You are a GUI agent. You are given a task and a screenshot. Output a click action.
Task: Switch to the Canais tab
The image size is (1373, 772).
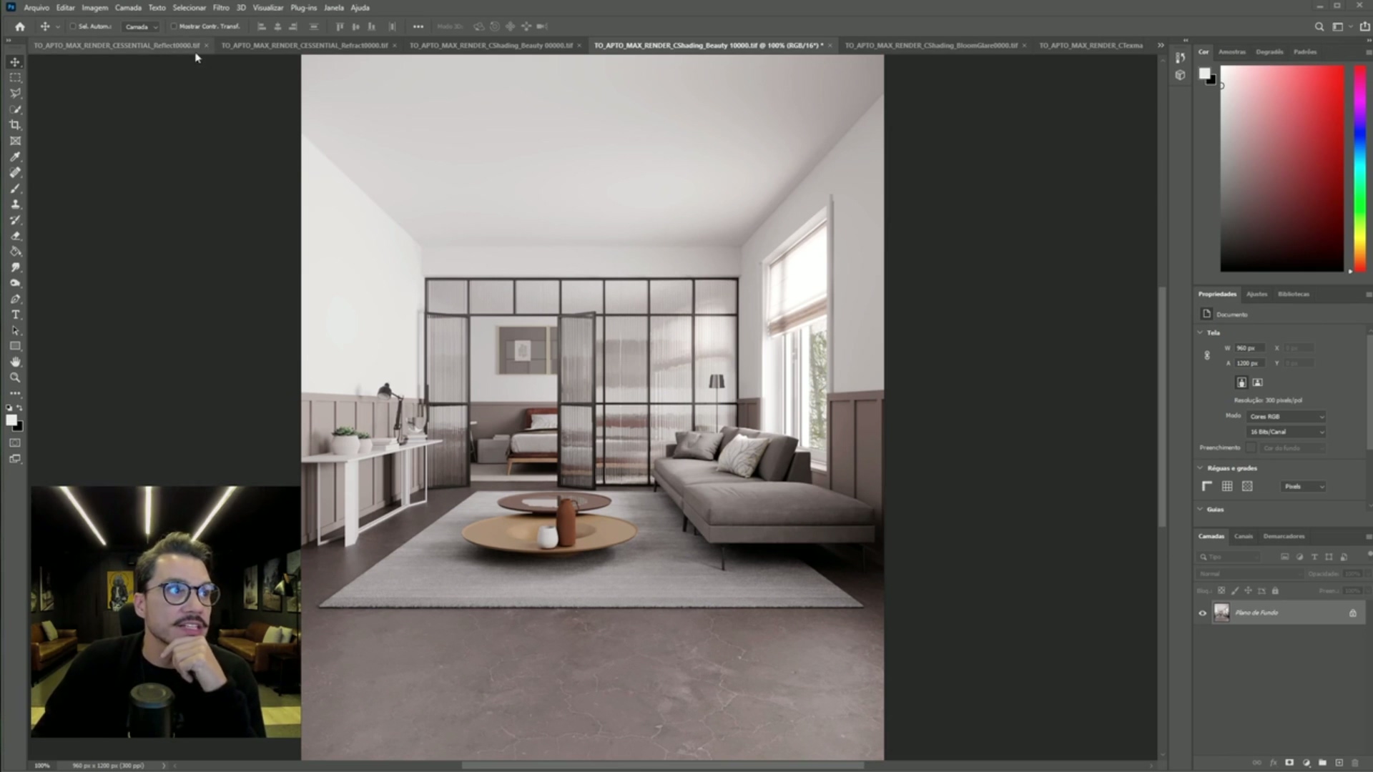coord(1243,536)
